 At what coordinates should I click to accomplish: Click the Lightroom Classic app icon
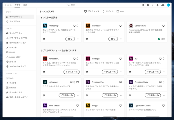click(131, 105)
